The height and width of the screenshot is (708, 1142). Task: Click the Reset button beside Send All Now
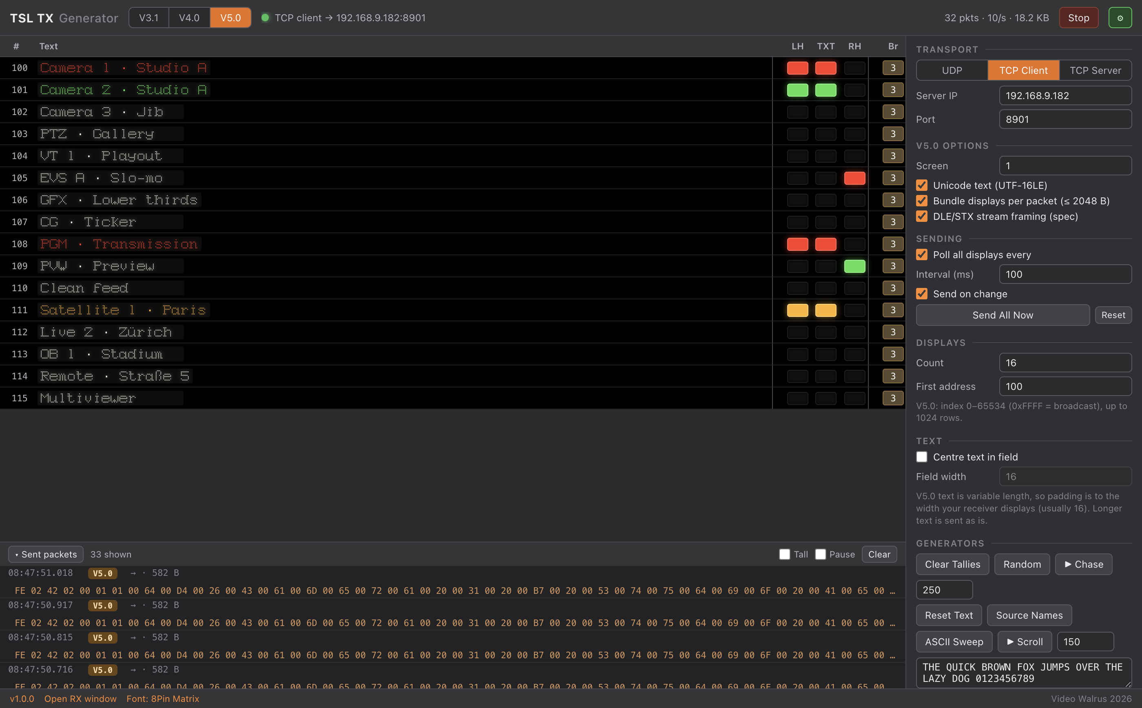click(1113, 315)
